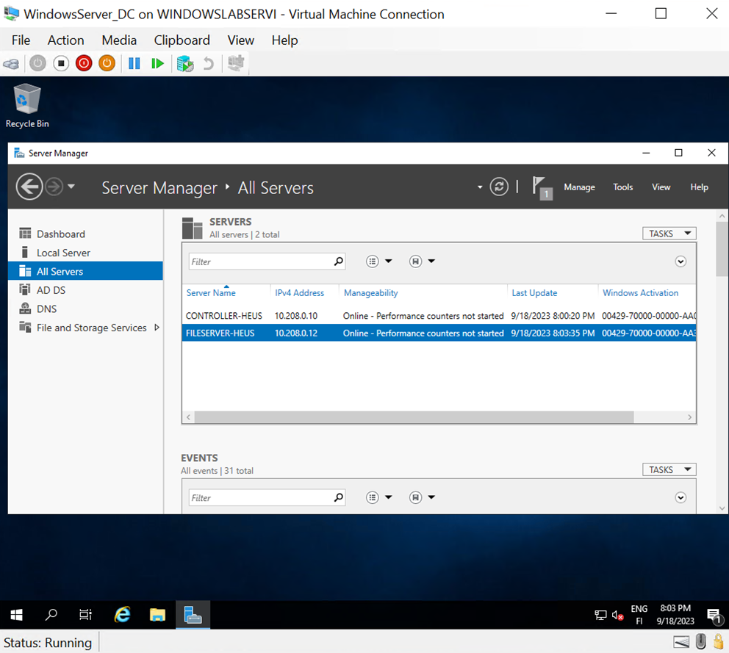Expand File and Storage Services

pos(156,328)
